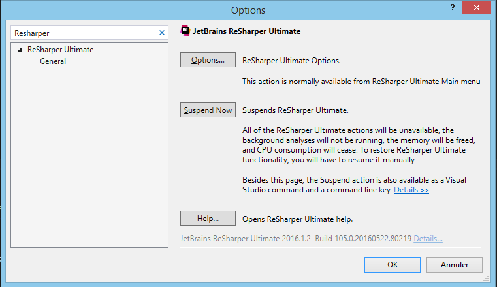The width and height of the screenshot is (497, 287).
Task: Open the build Details... link
Action: click(428, 238)
